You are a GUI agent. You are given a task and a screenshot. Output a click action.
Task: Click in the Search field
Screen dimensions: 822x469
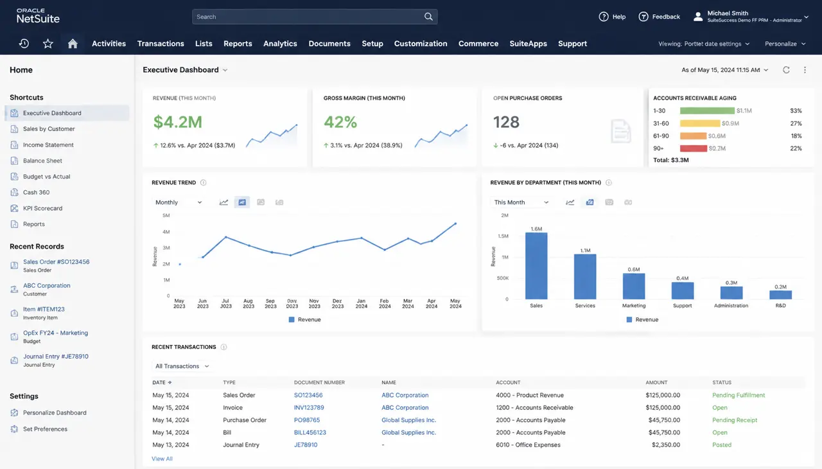(x=315, y=17)
